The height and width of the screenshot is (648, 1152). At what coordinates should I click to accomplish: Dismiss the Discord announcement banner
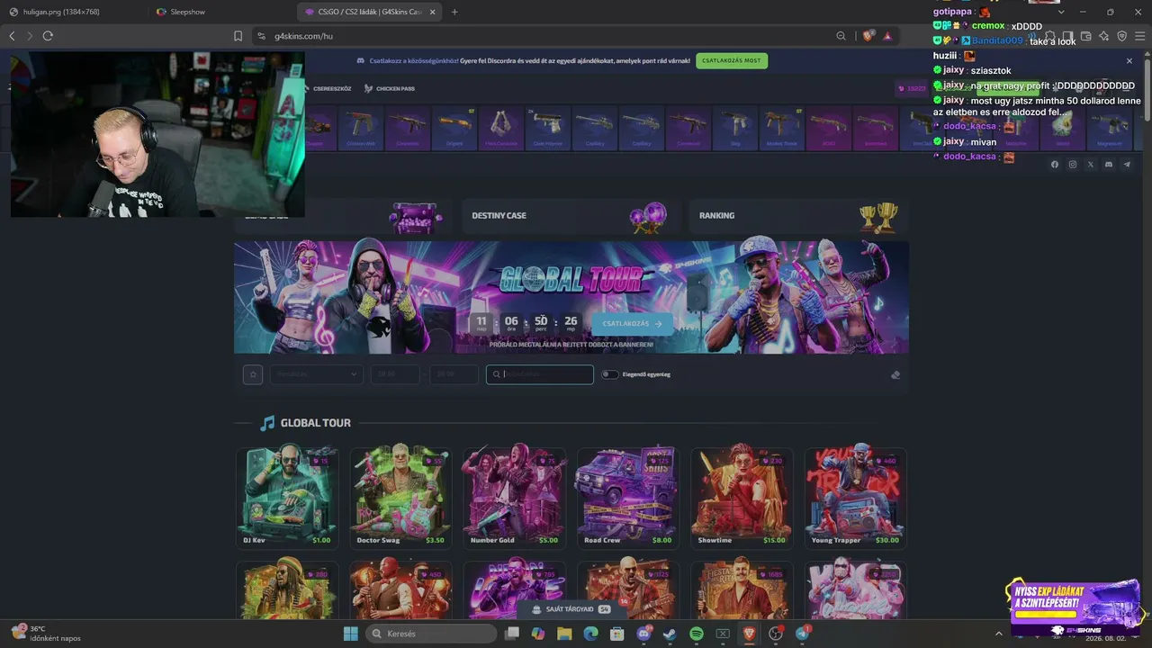coord(1129,61)
